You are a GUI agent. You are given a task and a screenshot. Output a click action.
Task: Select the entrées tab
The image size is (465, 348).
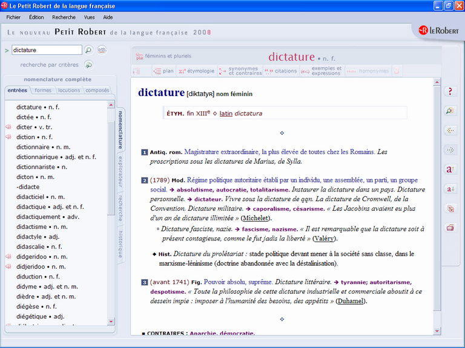(17, 90)
